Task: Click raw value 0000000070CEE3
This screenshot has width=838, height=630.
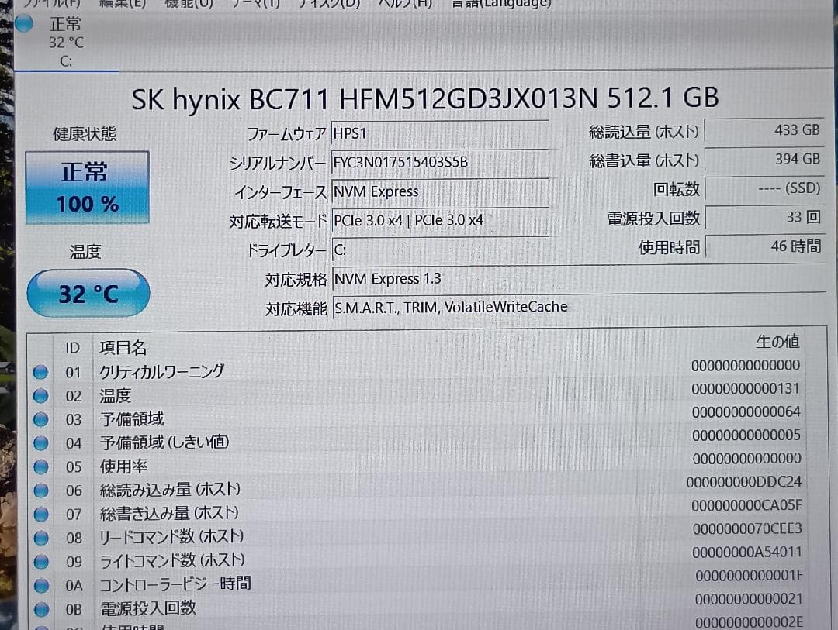Action: [x=748, y=529]
